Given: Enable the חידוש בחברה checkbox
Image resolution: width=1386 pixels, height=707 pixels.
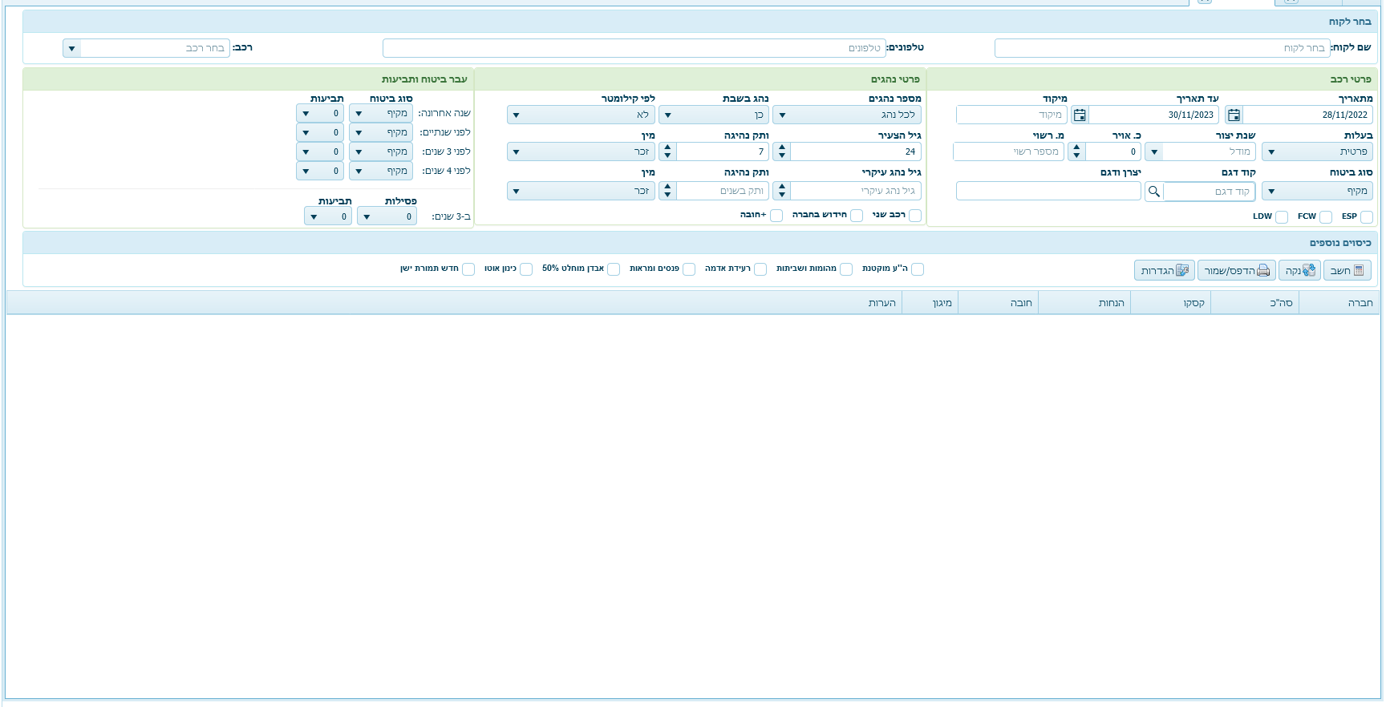Looking at the screenshot, I should point(857,216).
